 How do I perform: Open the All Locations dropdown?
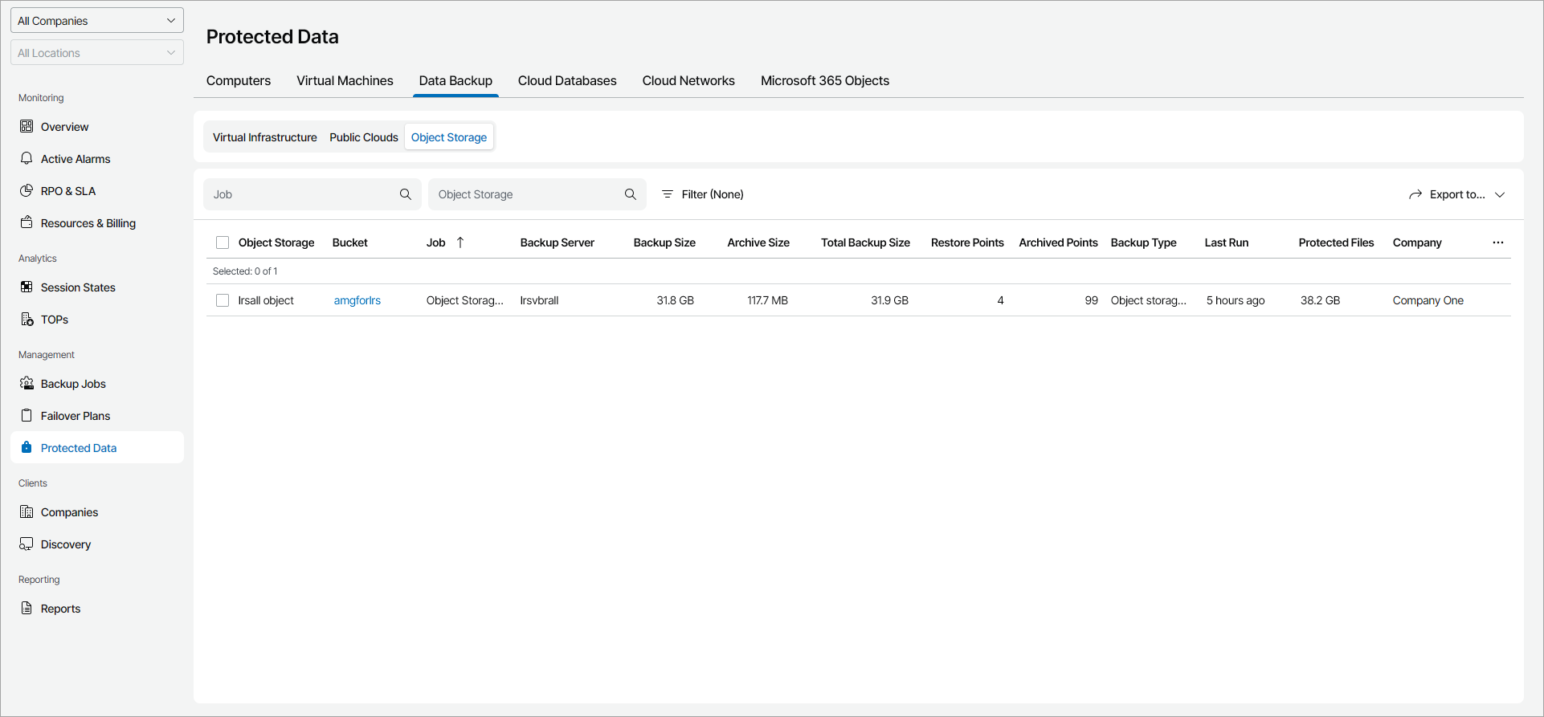tap(96, 53)
